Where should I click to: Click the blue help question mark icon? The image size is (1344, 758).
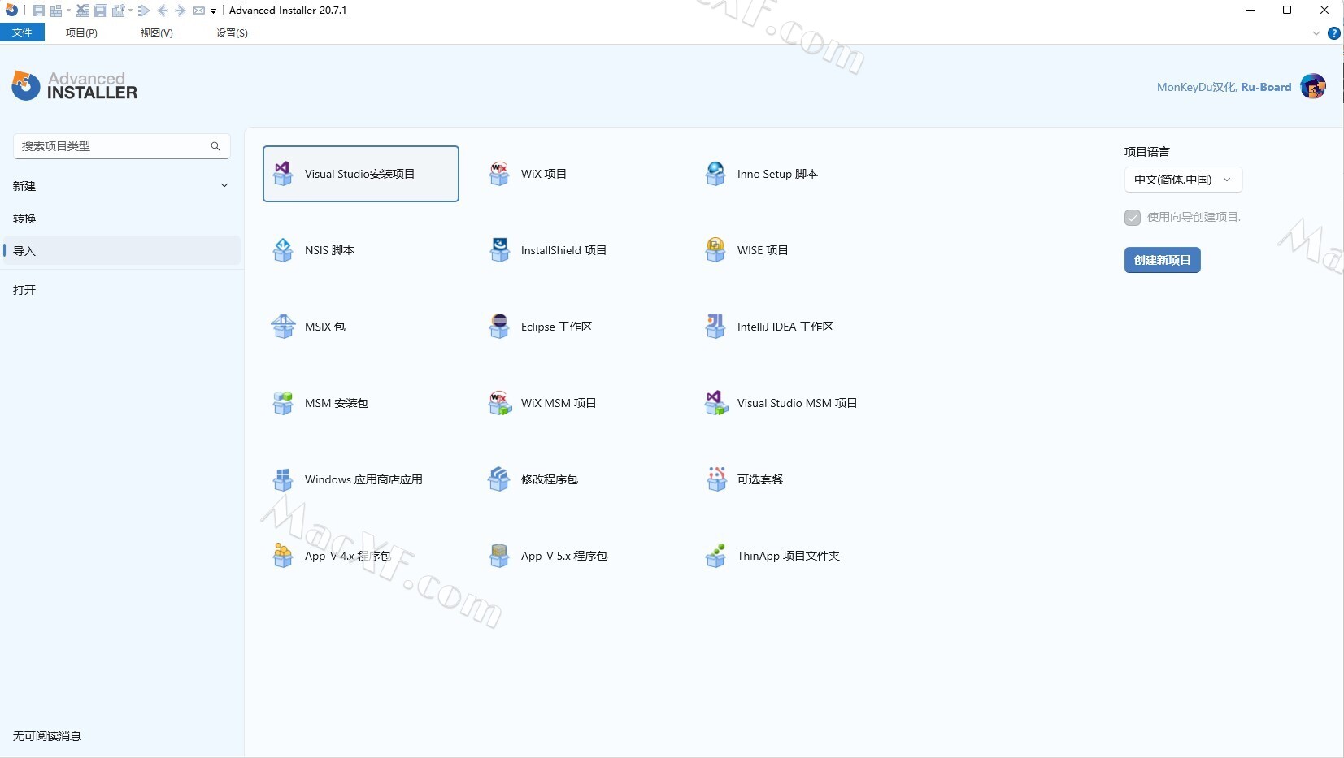pos(1333,33)
